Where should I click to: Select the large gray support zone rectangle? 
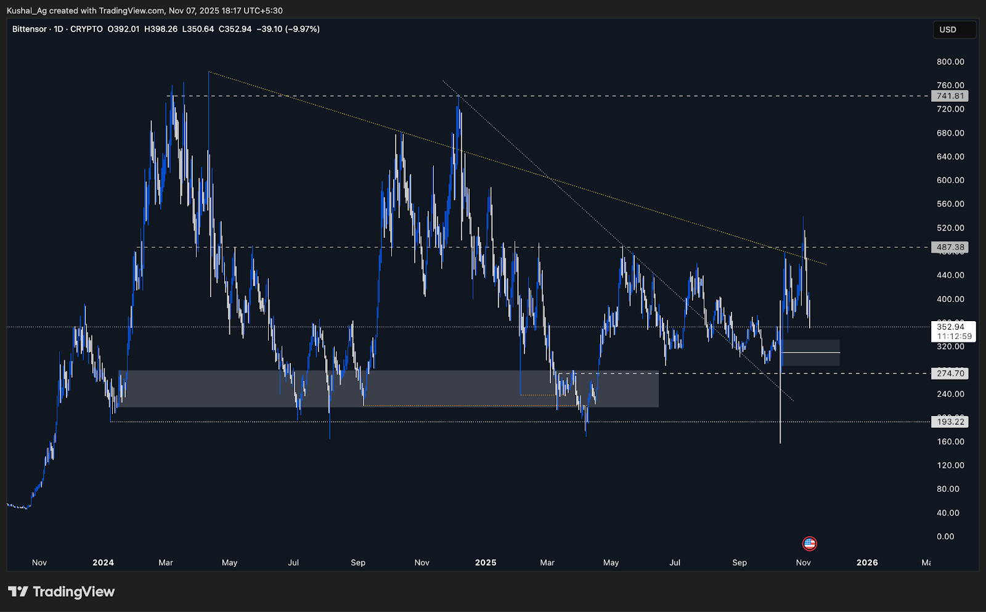[x=388, y=389]
